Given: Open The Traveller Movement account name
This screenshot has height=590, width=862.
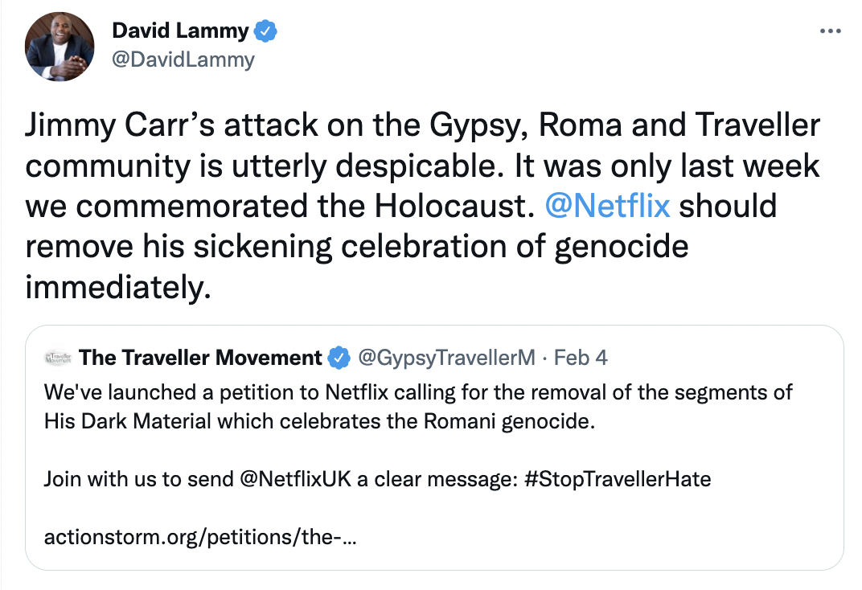Looking at the screenshot, I should pos(200,358).
